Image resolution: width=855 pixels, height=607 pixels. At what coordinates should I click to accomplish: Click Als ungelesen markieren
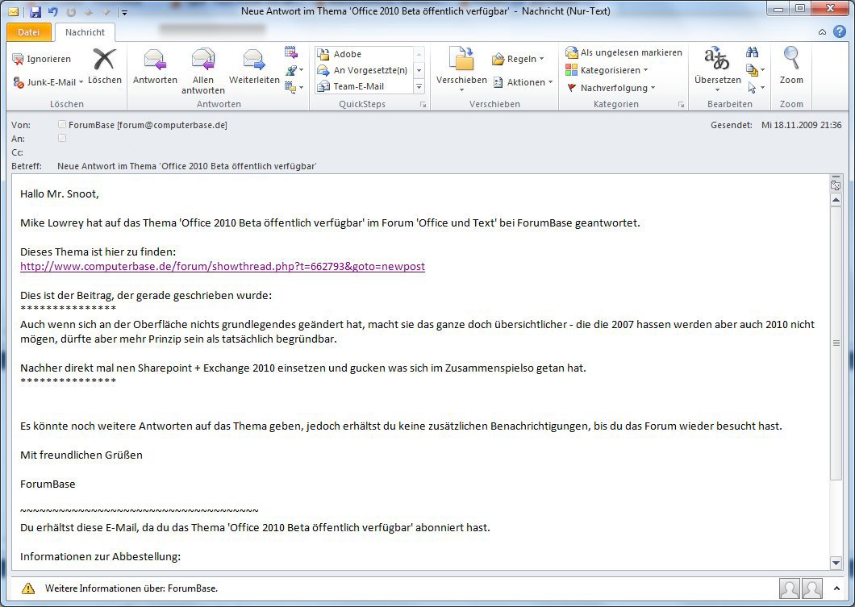point(624,53)
